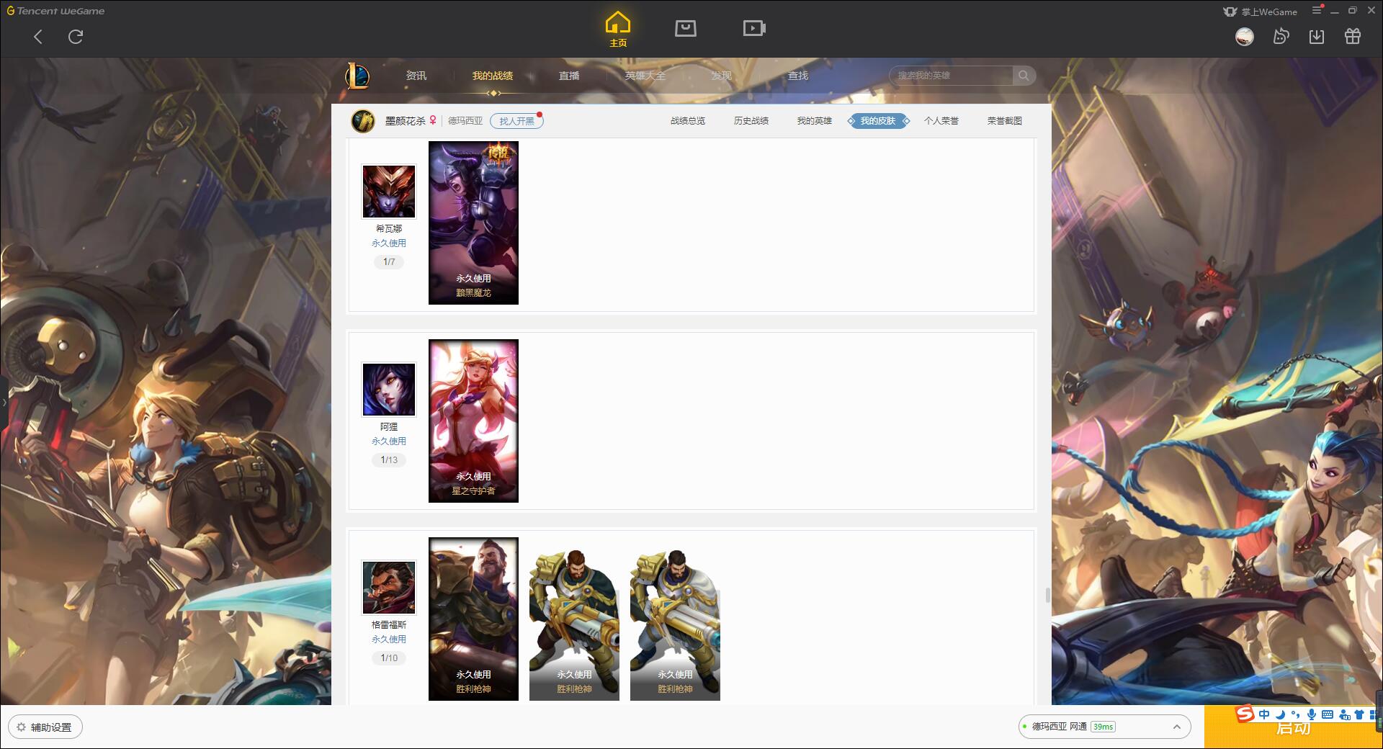Image resolution: width=1383 pixels, height=749 pixels.
Task: Switch to 战绩总览 sub-tab
Action: pyautogui.click(x=688, y=121)
